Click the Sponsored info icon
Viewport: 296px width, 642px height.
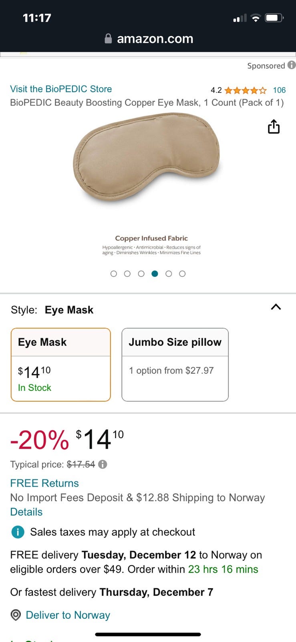pos(292,65)
